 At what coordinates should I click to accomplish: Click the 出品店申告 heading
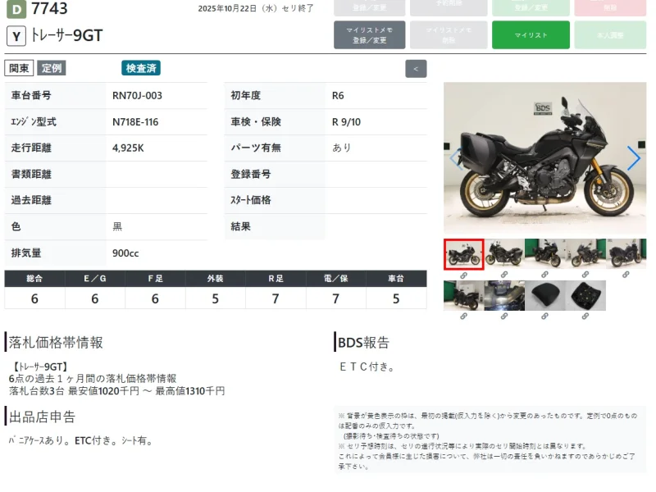42,417
